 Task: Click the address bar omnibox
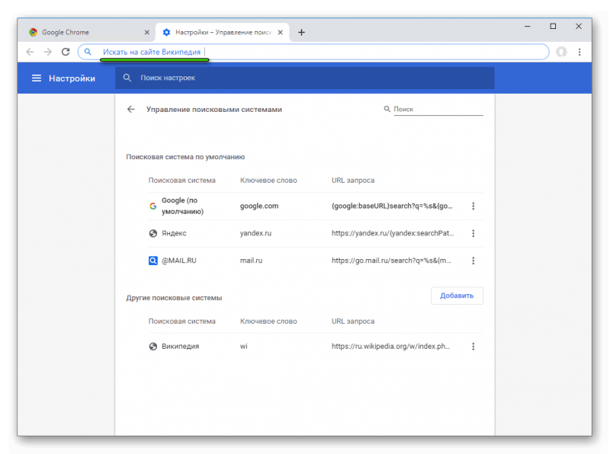click(313, 52)
